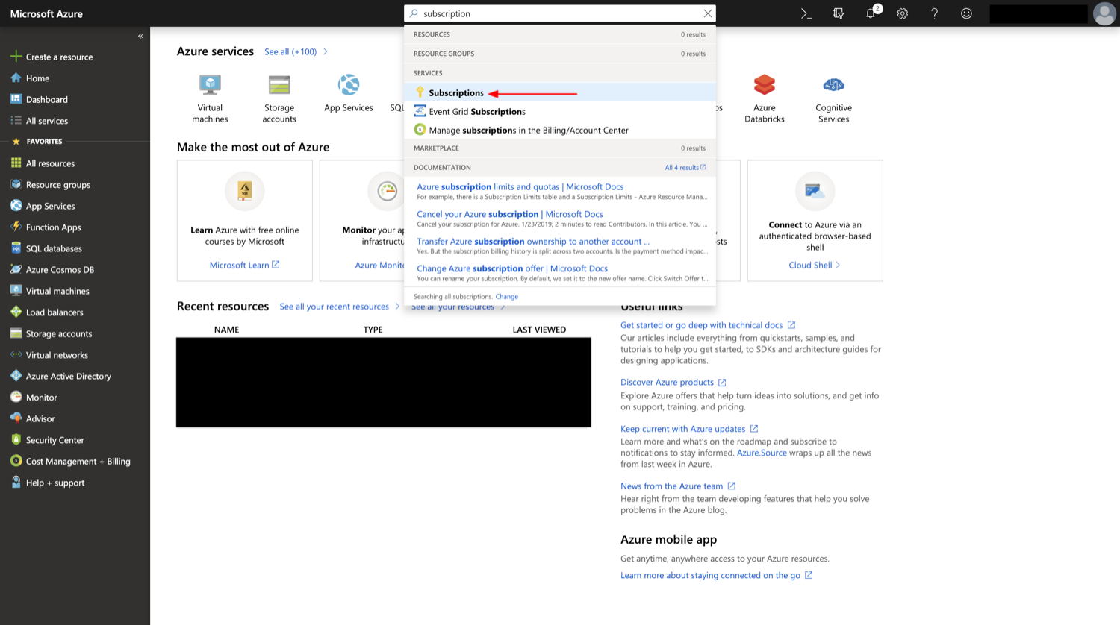Click All 4 results documentation link

[x=685, y=168]
